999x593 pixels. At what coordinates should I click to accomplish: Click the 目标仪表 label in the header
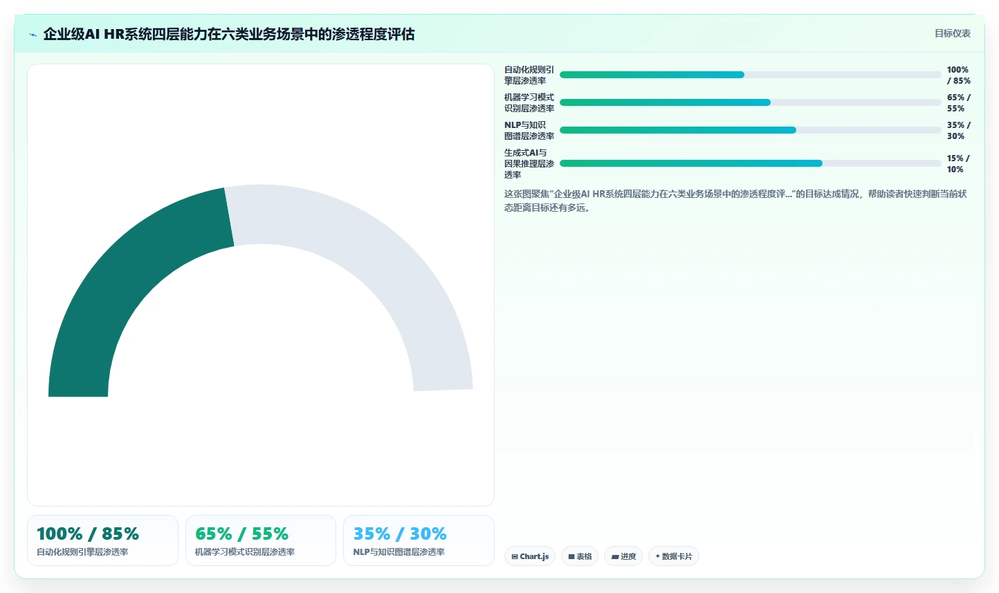(x=952, y=33)
